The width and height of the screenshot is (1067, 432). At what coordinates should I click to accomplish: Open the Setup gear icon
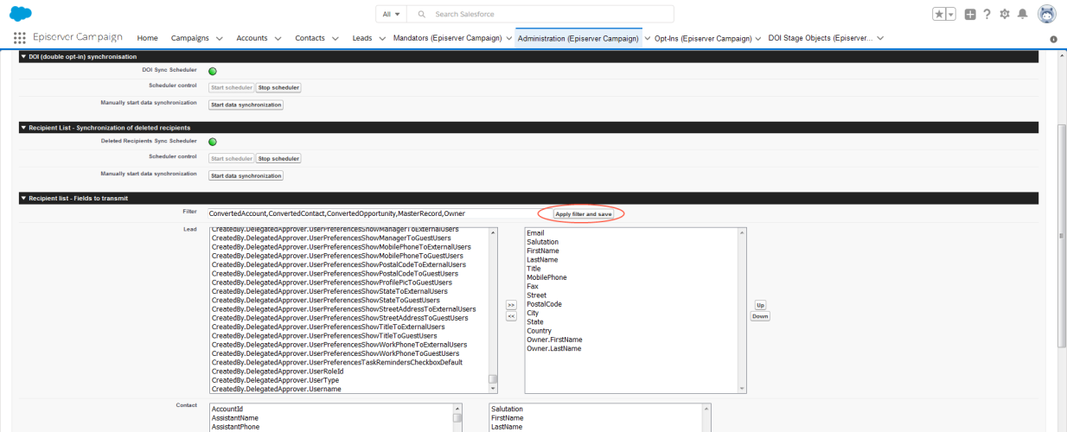coord(1005,14)
